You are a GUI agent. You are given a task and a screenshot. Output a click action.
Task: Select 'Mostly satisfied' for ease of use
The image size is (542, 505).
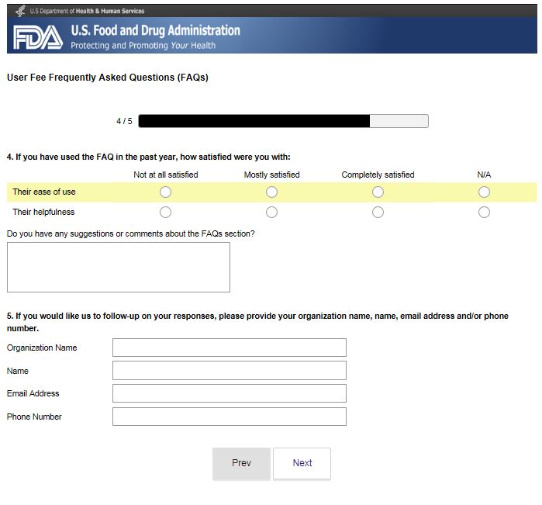(x=271, y=192)
